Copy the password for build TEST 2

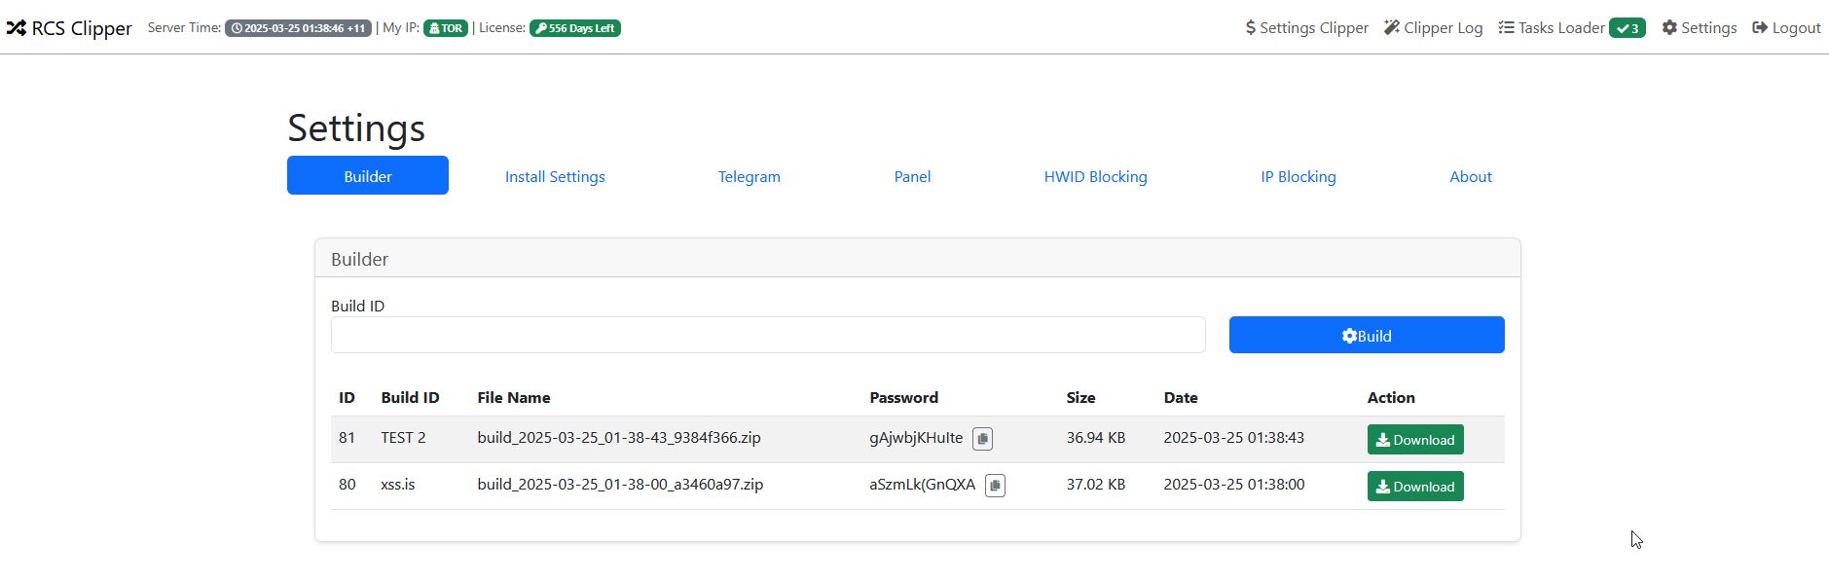point(982,439)
